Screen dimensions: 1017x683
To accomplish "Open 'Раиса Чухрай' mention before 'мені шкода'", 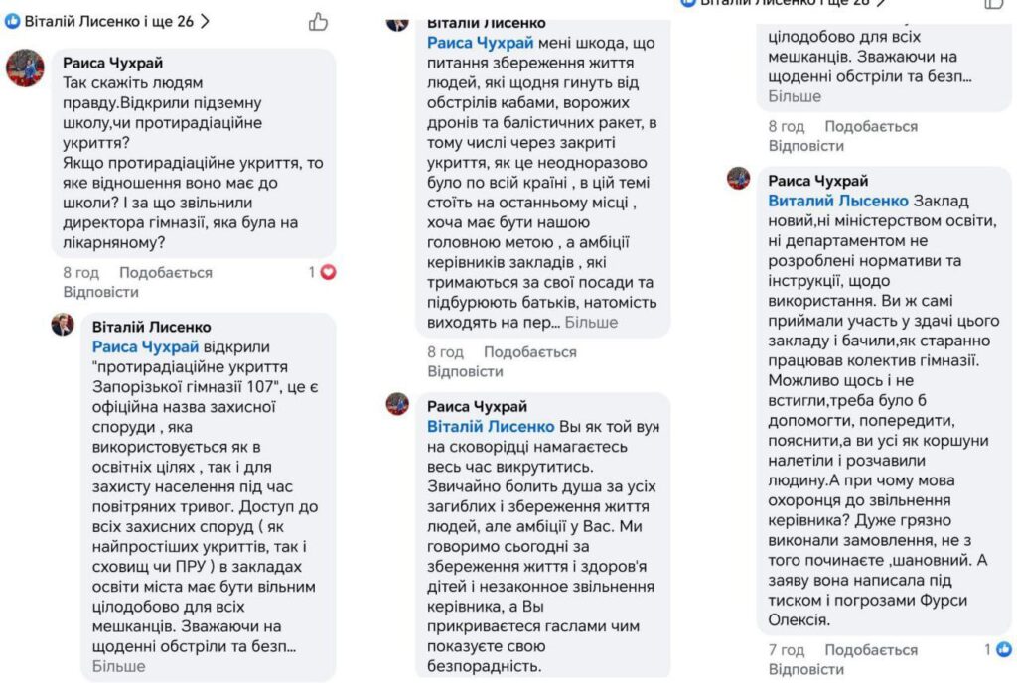I will click(481, 43).
